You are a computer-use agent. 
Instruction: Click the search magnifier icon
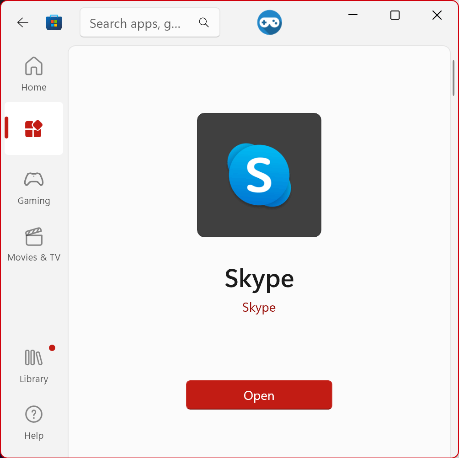(x=204, y=22)
